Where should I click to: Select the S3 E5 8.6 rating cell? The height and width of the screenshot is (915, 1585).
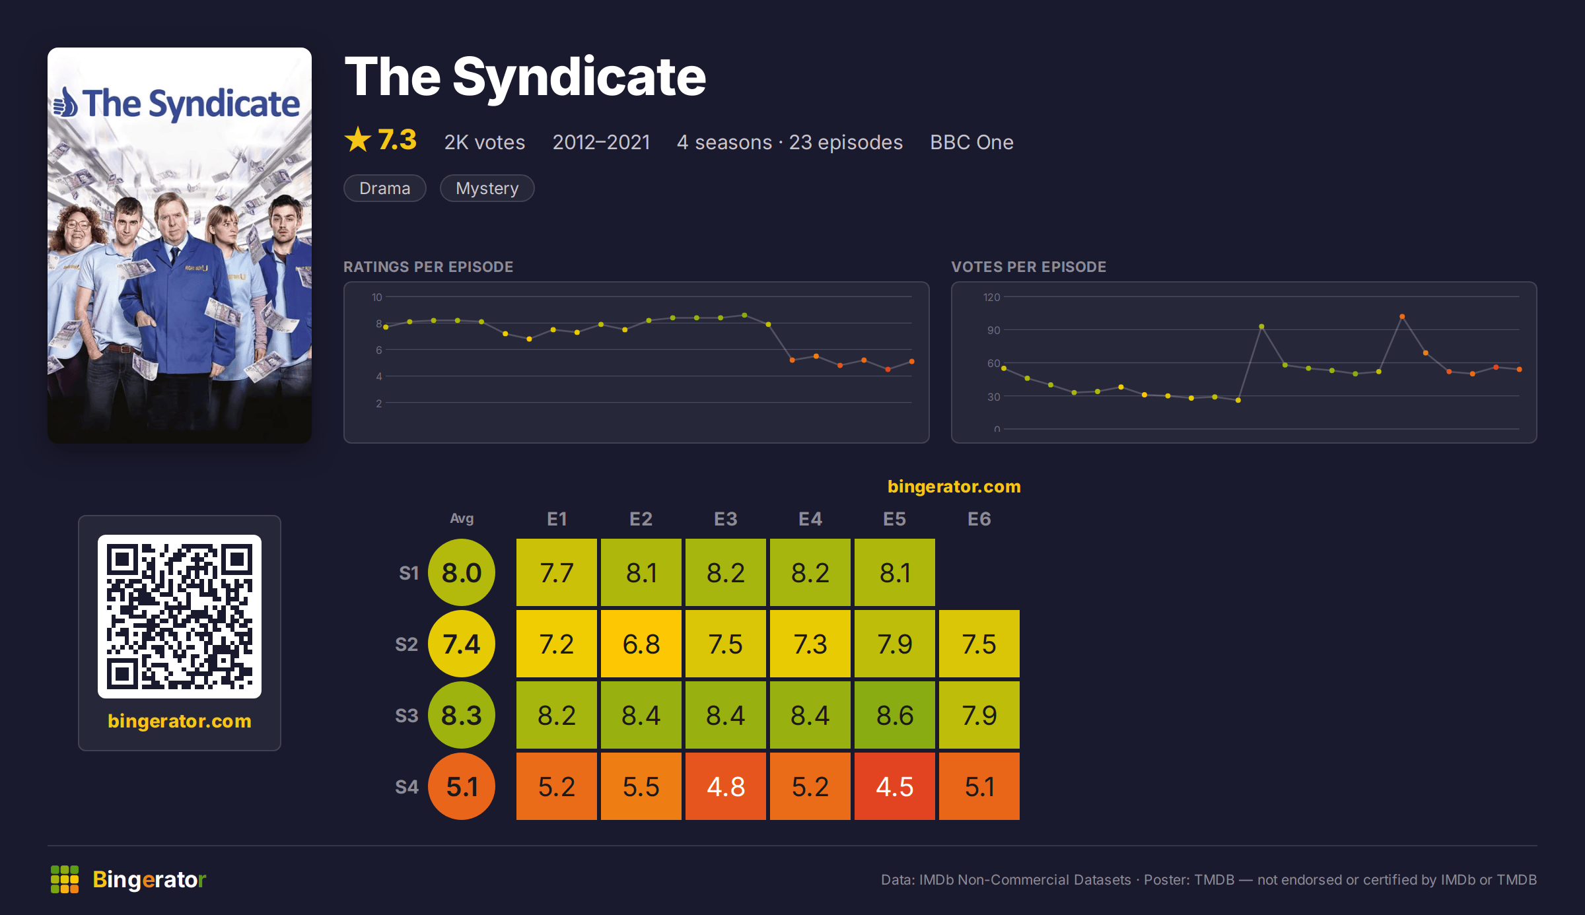895,715
